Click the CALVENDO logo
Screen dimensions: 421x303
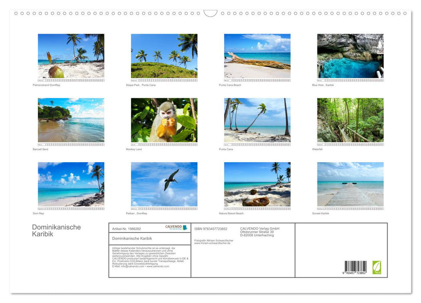coord(176,228)
